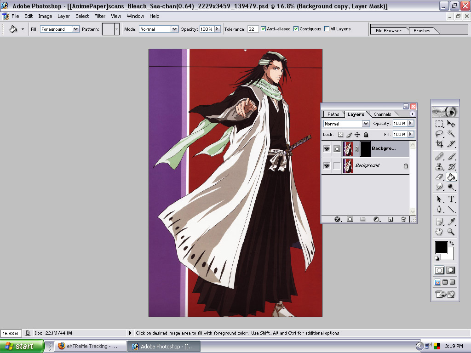The height and width of the screenshot is (353, 471).
Task: Switch to the Paths tab
Action: 333,114
